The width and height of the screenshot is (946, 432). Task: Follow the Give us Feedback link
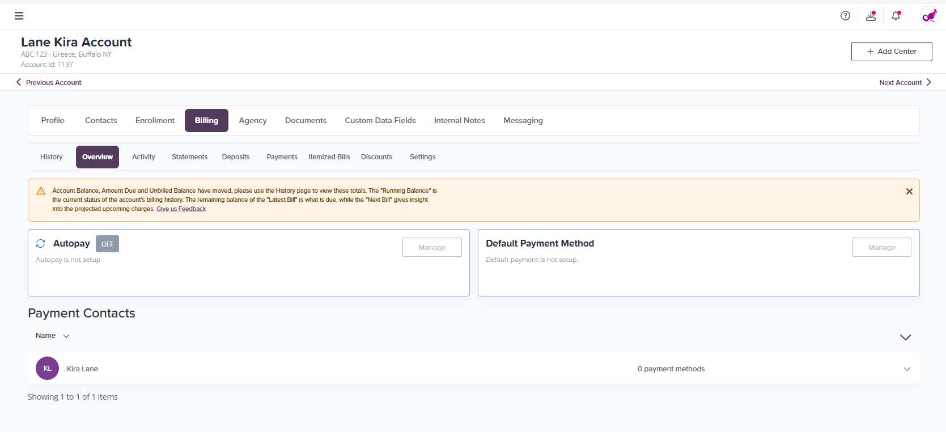pyautogui.click(x=181, y=209)
